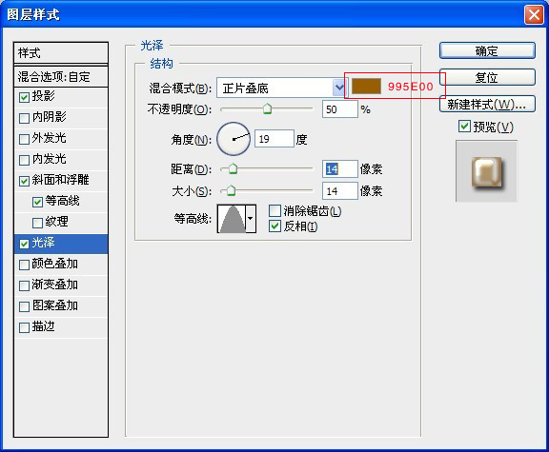Click the 复位 reset button
Viewport: 549px width, 452px height.
click(x=487, y=77)
